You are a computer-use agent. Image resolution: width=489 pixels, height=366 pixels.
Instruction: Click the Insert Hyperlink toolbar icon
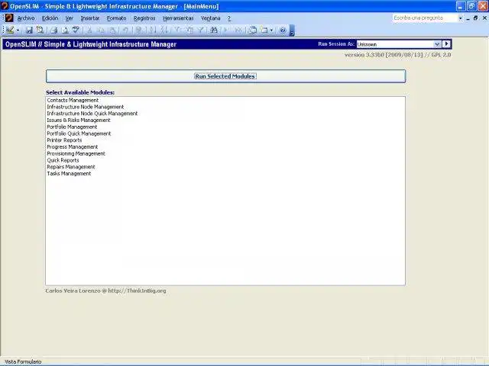coord(139,30)
